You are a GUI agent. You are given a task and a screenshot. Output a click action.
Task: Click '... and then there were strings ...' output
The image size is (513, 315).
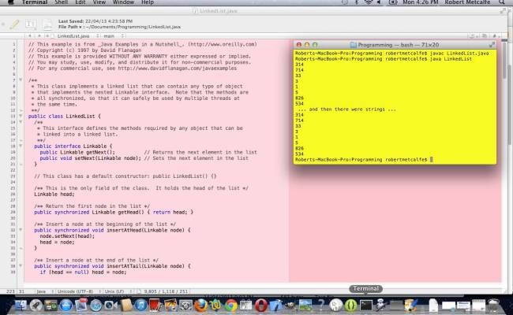[x=346, y=109]
